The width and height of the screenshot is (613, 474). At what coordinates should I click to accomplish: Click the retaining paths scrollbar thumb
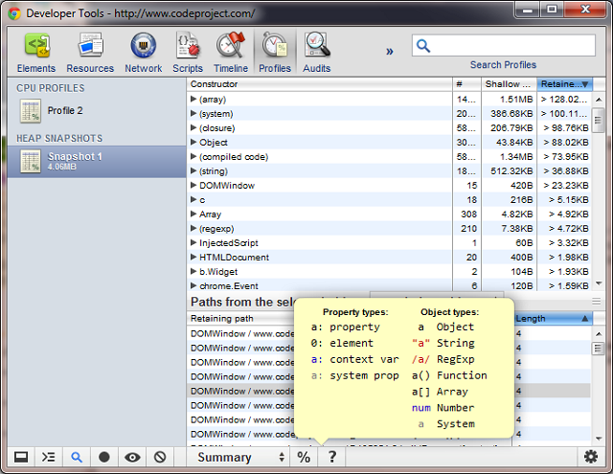(x=598, y=349)
